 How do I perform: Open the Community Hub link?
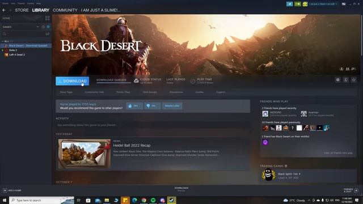(94, 92)
